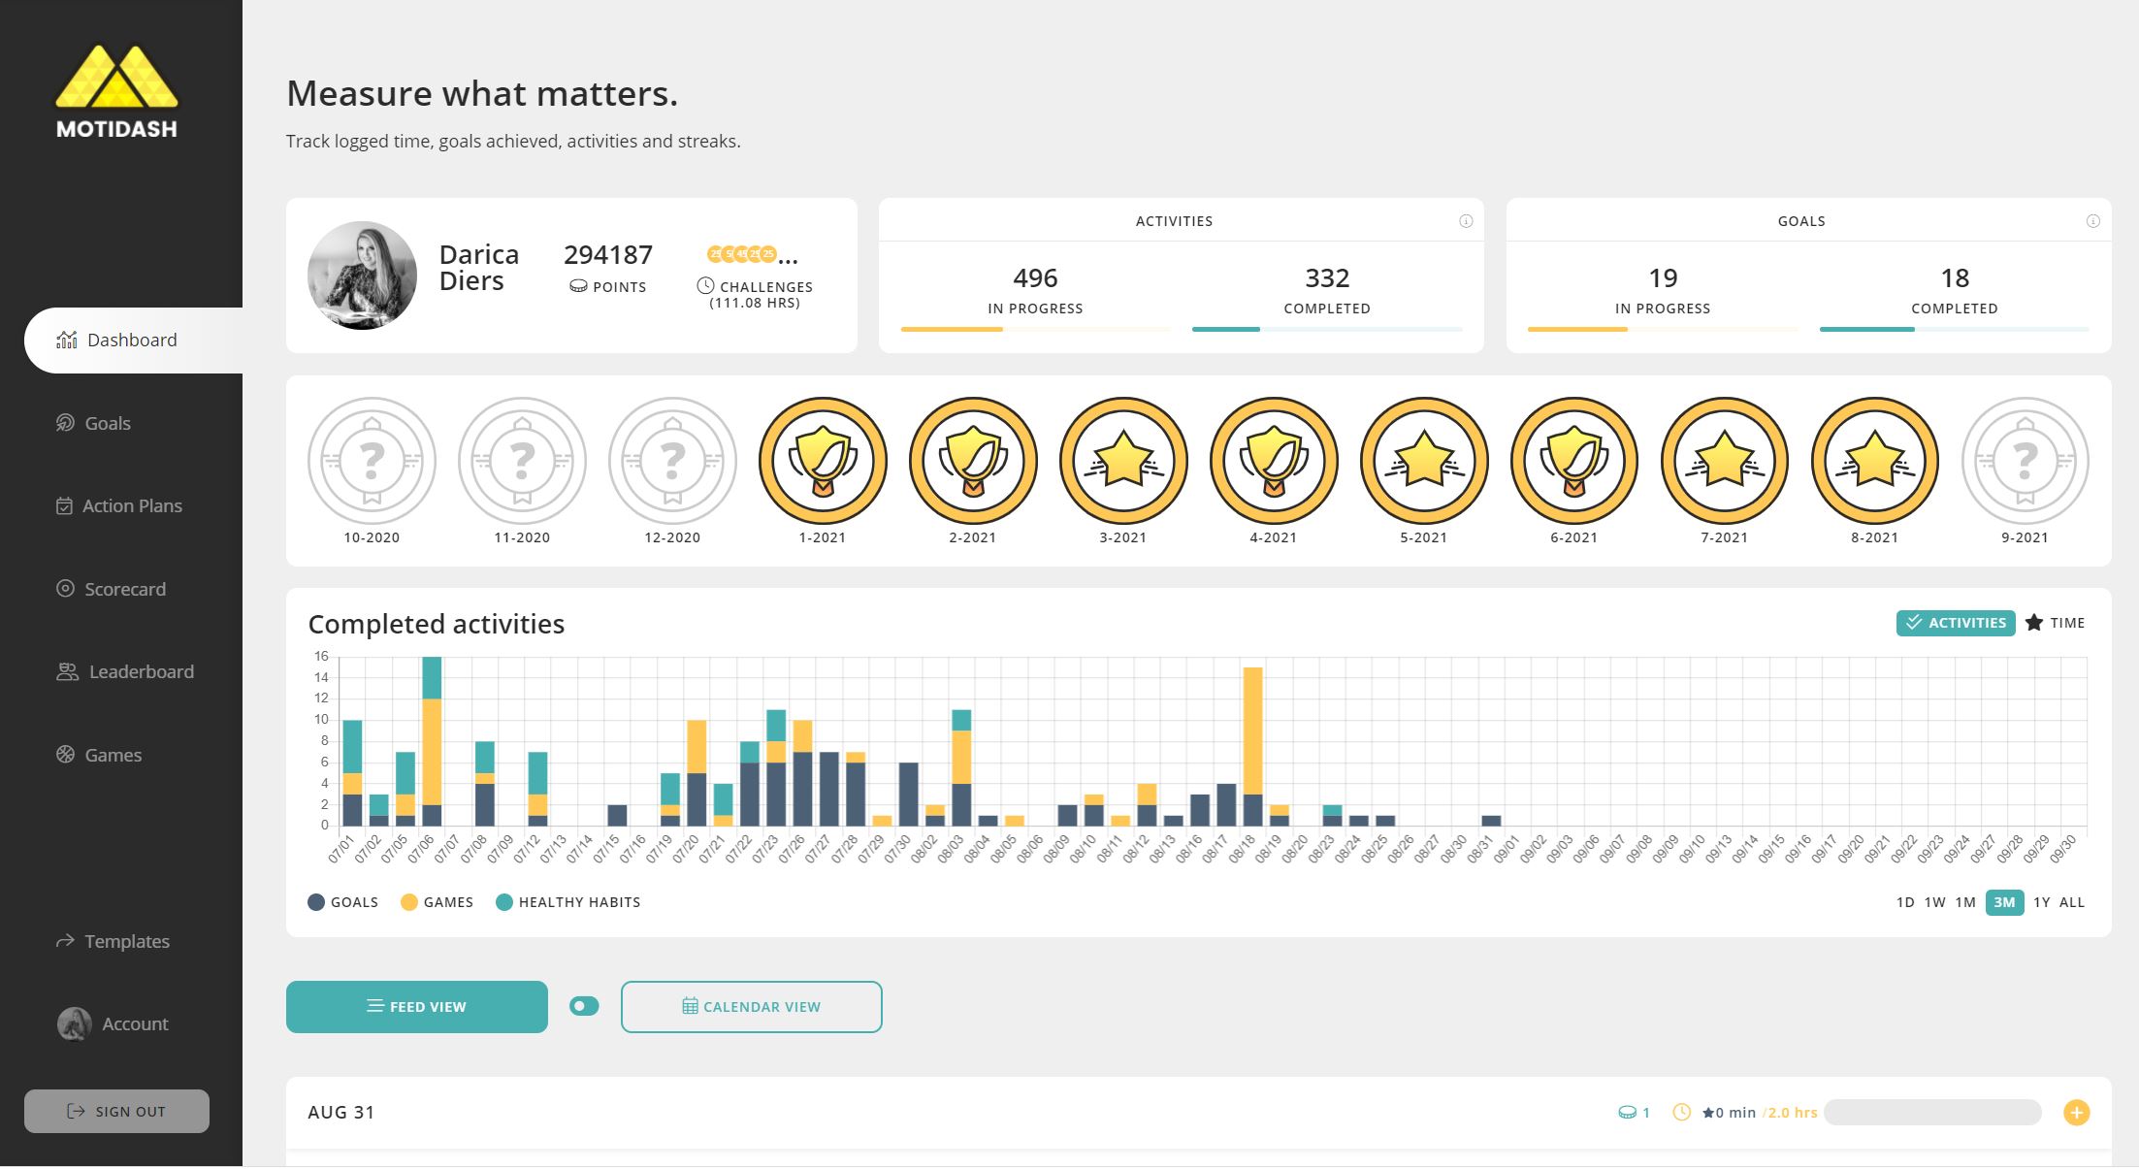Toggle the feed/calendar view switch
This screenshot has width=2139, height=1169.
point(584,1006)
